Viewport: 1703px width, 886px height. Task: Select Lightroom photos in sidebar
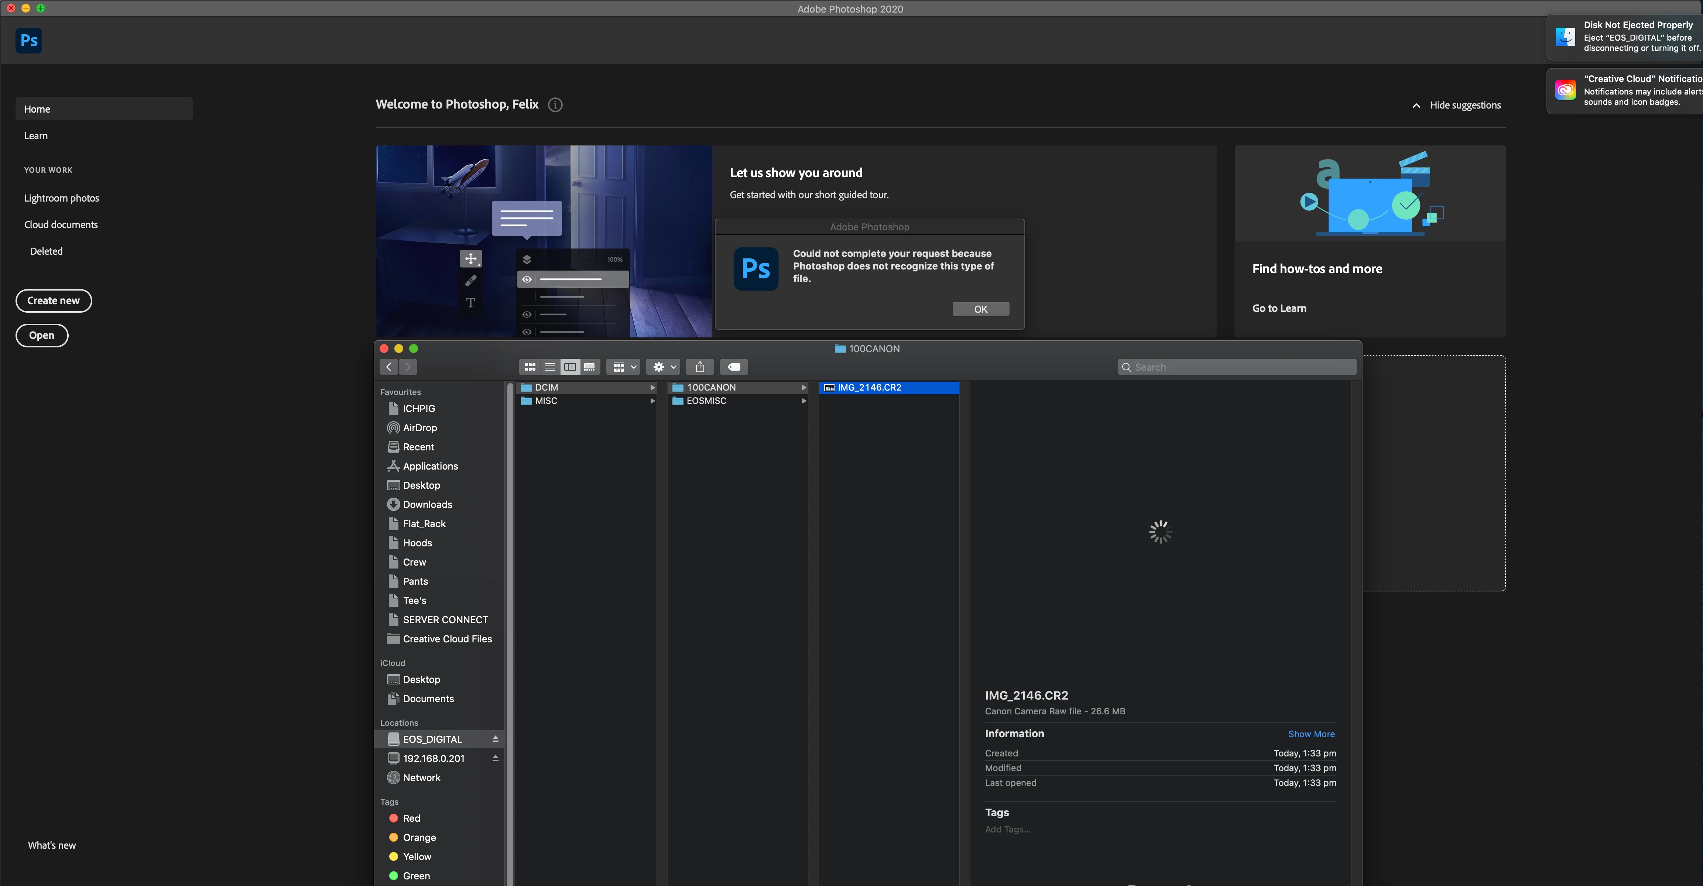point(62,198)
